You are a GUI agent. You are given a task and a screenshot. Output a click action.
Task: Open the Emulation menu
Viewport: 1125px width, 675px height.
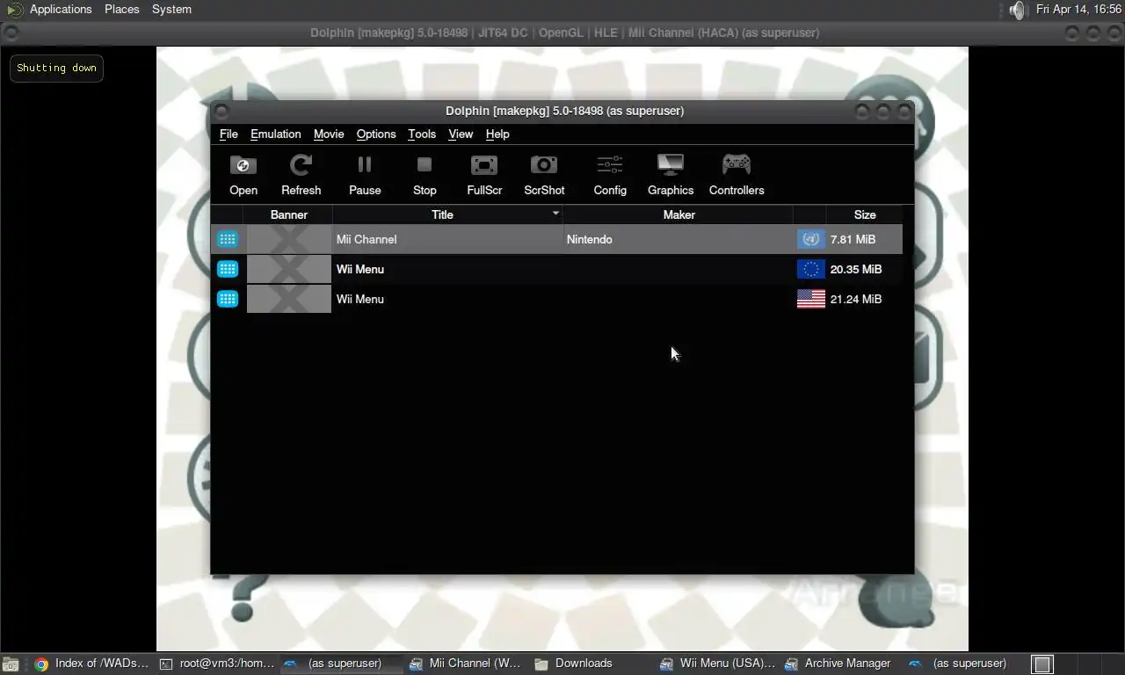click(275, 134)
